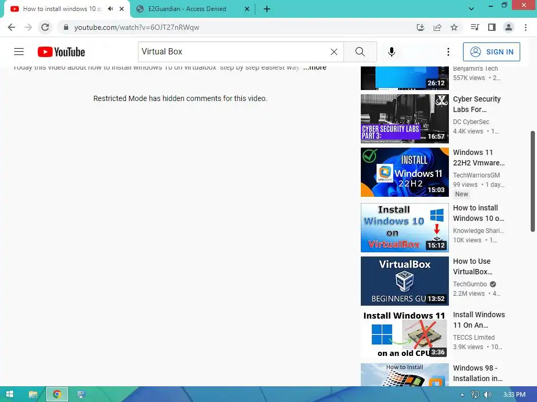Image resolution: width=537 pixels, height=402 pixels.
Task: Show hidden tray icons arrow
Action: point(462,395)
